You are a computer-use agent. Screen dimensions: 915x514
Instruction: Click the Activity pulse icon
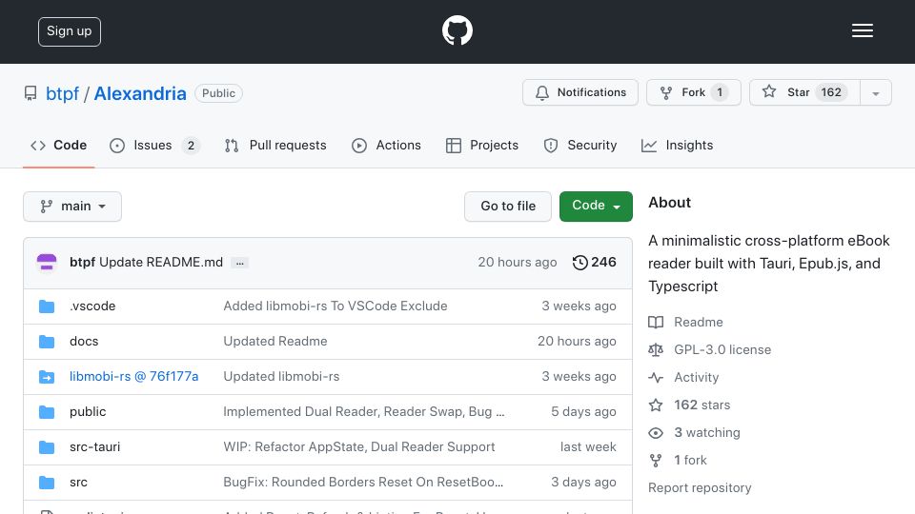656,378
